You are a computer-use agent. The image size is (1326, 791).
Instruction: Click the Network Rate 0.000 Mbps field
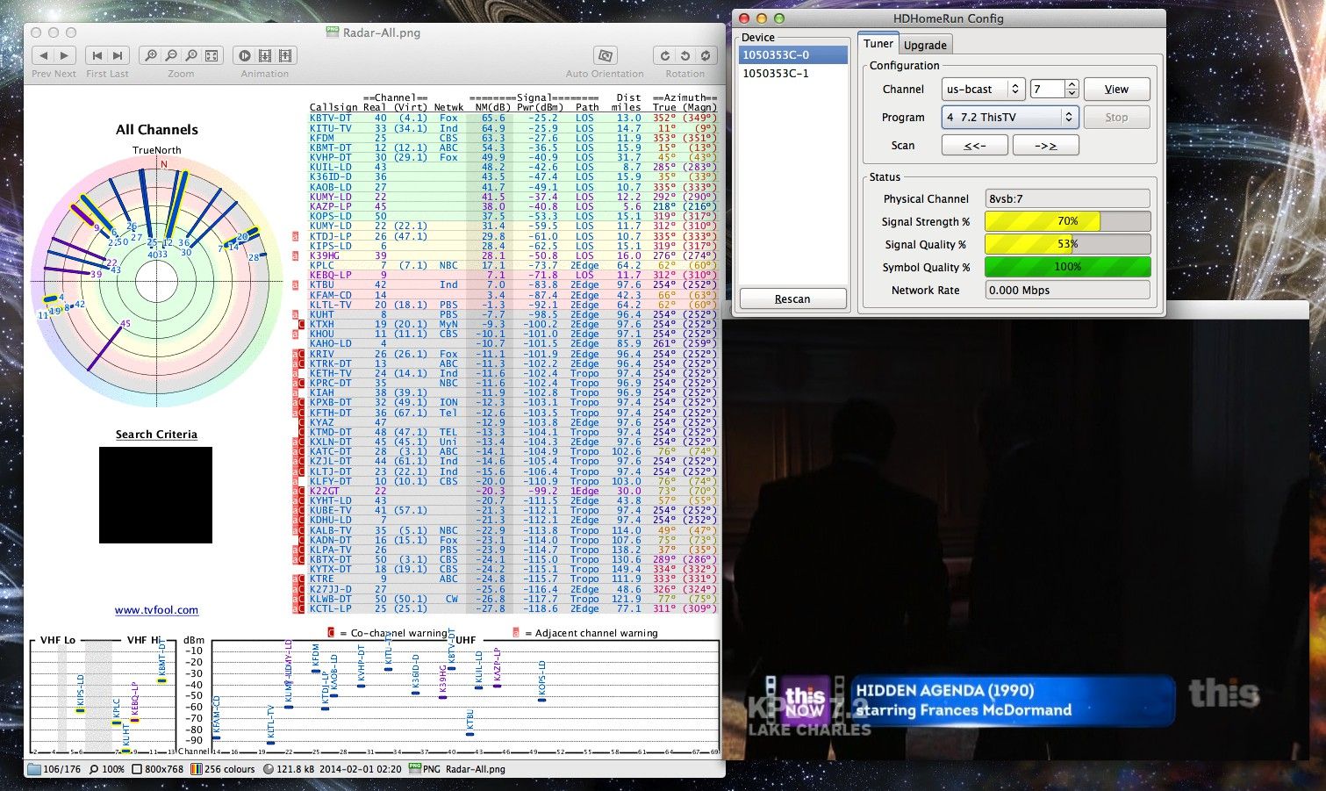coord(1067,290)
